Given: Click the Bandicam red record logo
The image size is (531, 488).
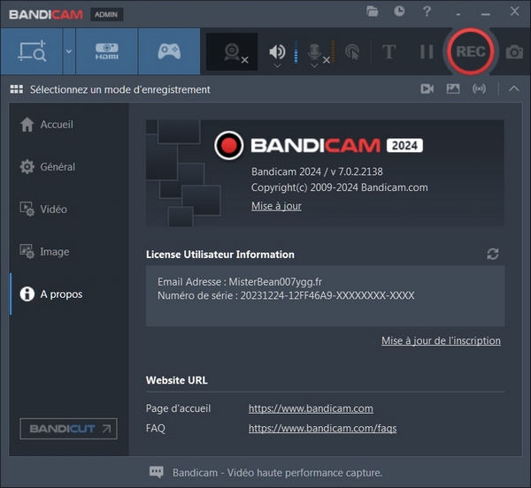Looking at the screenshot, I should tap(229, 145).
